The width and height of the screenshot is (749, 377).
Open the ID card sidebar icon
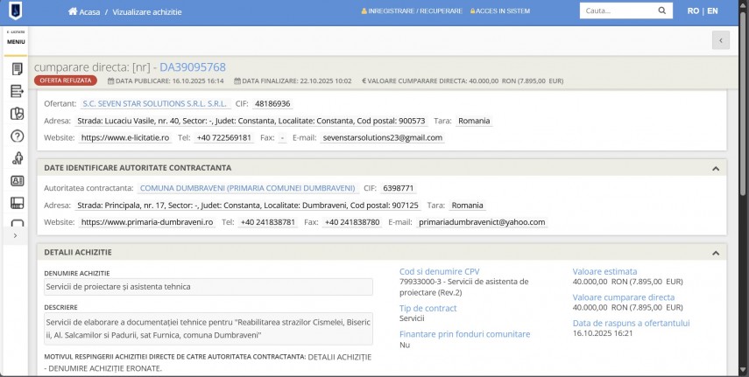17,181
